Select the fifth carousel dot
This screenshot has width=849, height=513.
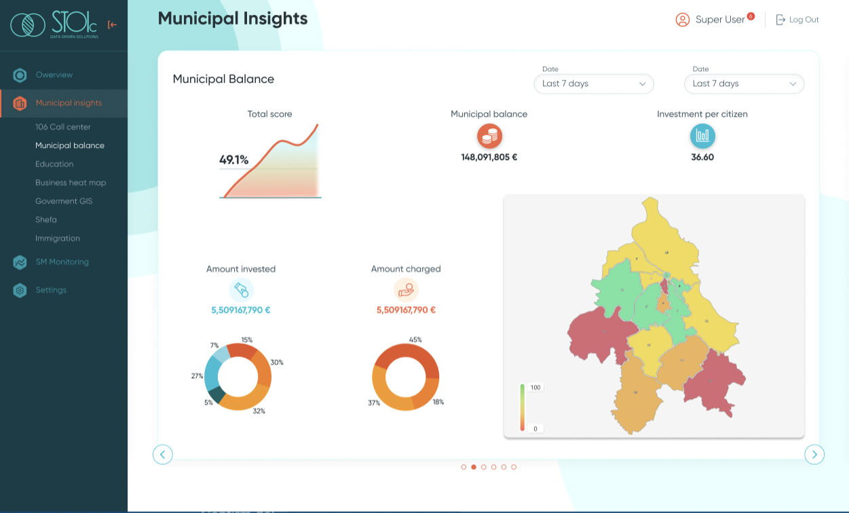504,467
